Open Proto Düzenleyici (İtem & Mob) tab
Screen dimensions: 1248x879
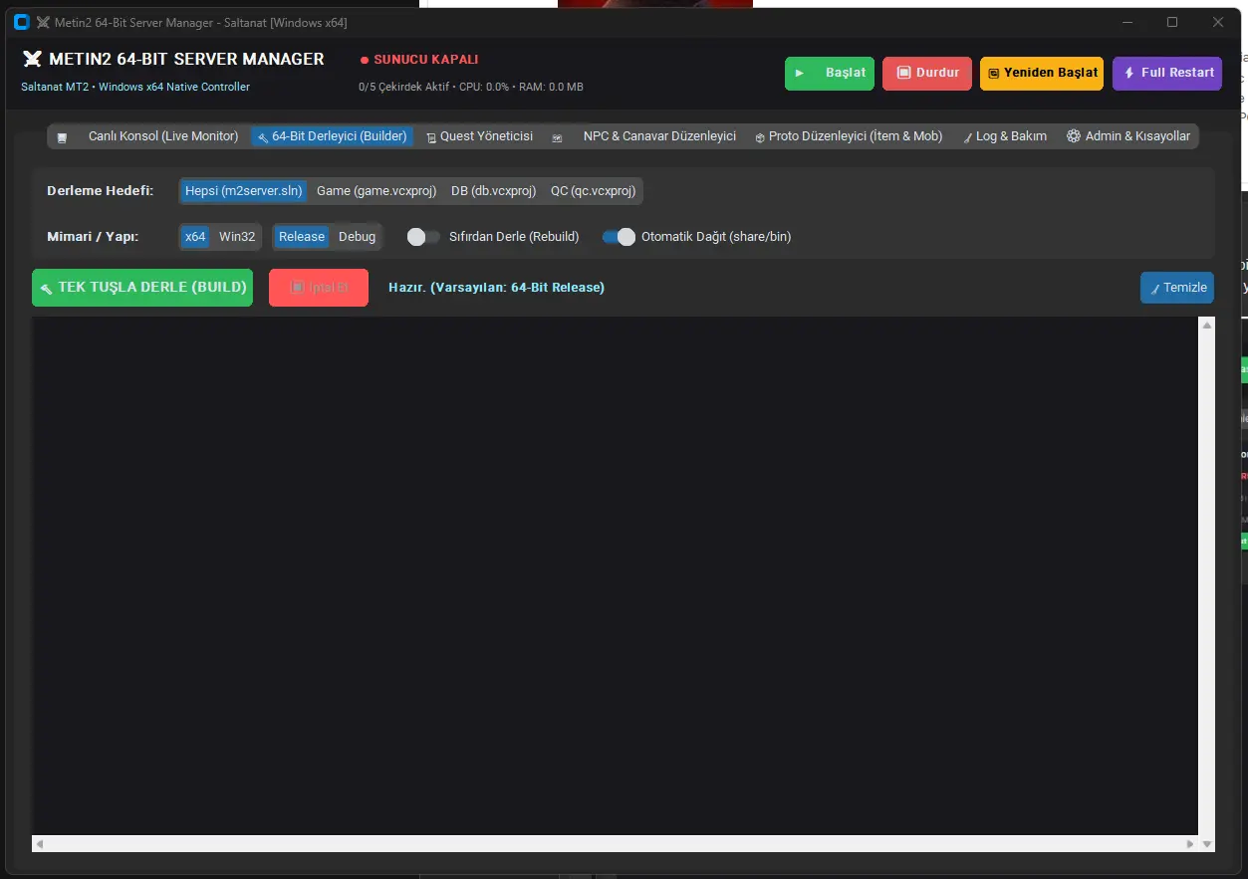[849, 136]
